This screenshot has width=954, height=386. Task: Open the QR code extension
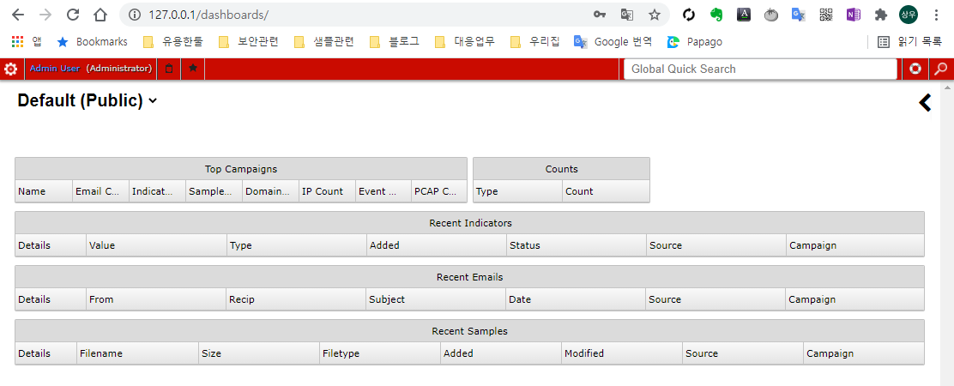(x=825, y=15)
